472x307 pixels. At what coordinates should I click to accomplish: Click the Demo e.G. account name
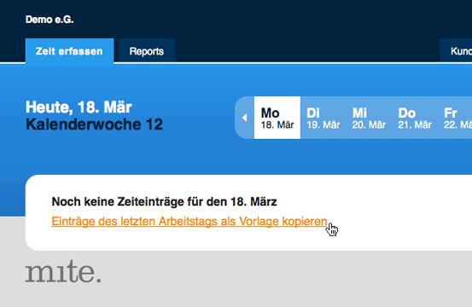point(50,20)
